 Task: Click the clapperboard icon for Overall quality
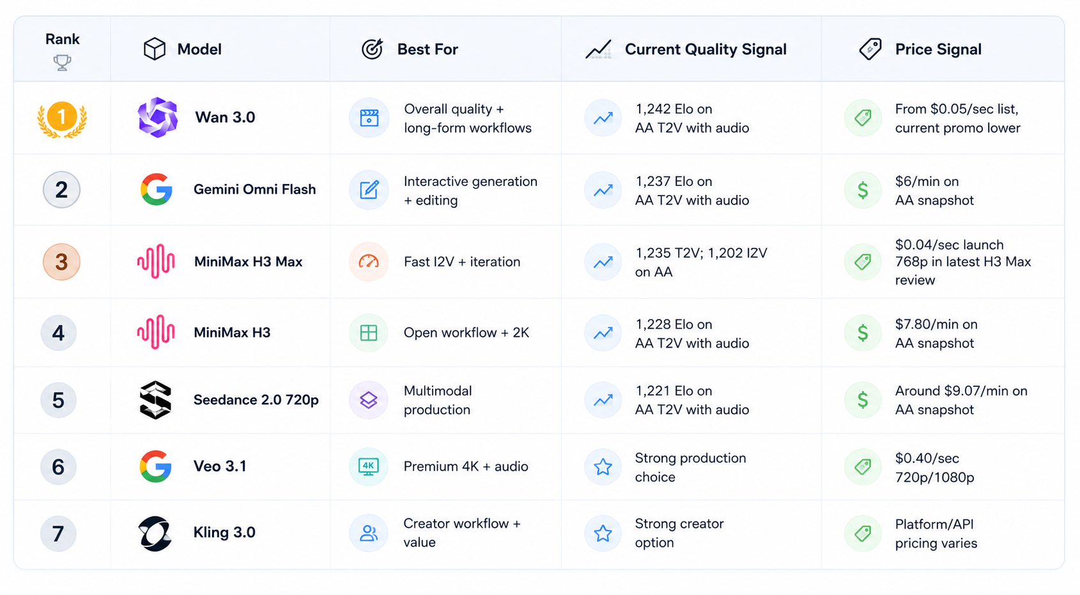tap(369, 118)
